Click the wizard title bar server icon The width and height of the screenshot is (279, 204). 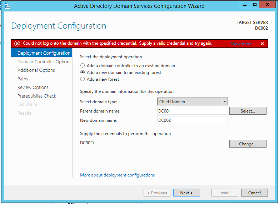(x=7, y=6)
